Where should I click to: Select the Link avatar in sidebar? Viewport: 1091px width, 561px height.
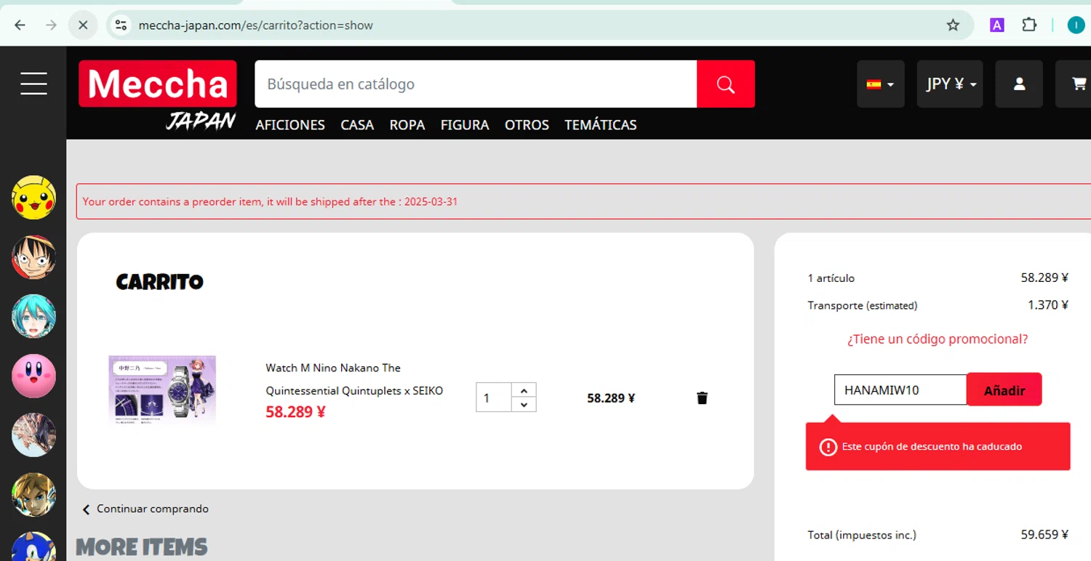coord(33,495)
